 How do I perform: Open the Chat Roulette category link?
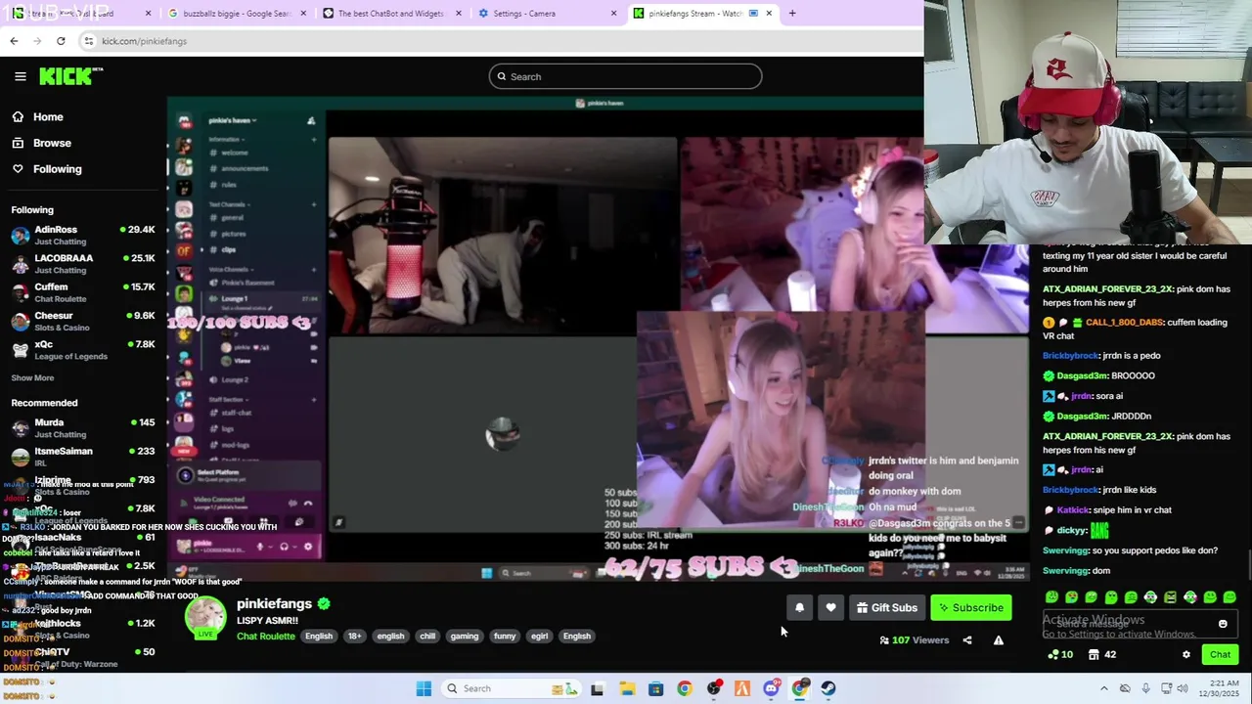coord(265,636)
